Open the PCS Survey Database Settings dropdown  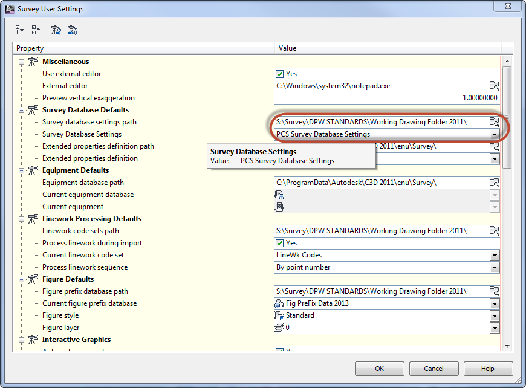(495, 134)
